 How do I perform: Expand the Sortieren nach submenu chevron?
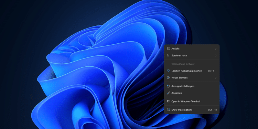216,55
